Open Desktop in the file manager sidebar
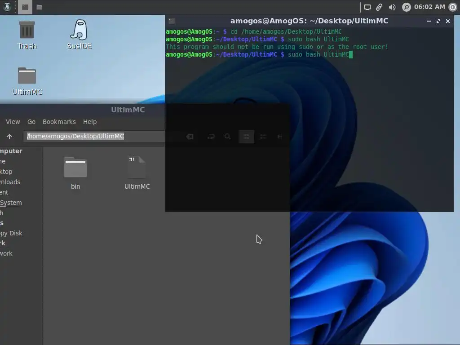Screen dimensions: 460x345 pos(6,172)
